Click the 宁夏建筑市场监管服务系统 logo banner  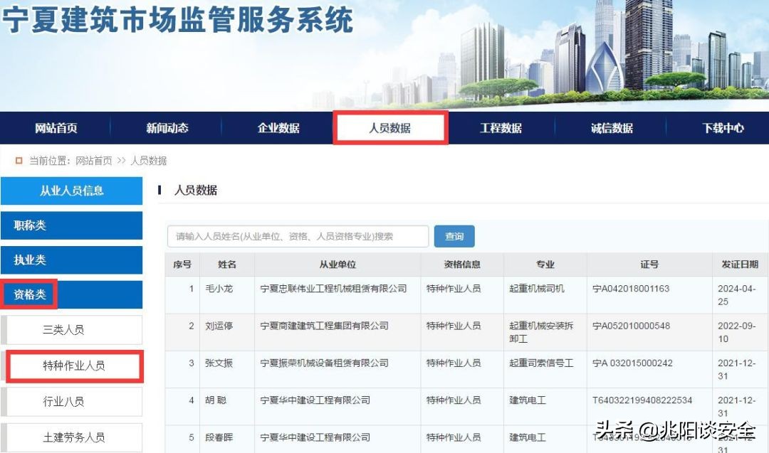178,21
